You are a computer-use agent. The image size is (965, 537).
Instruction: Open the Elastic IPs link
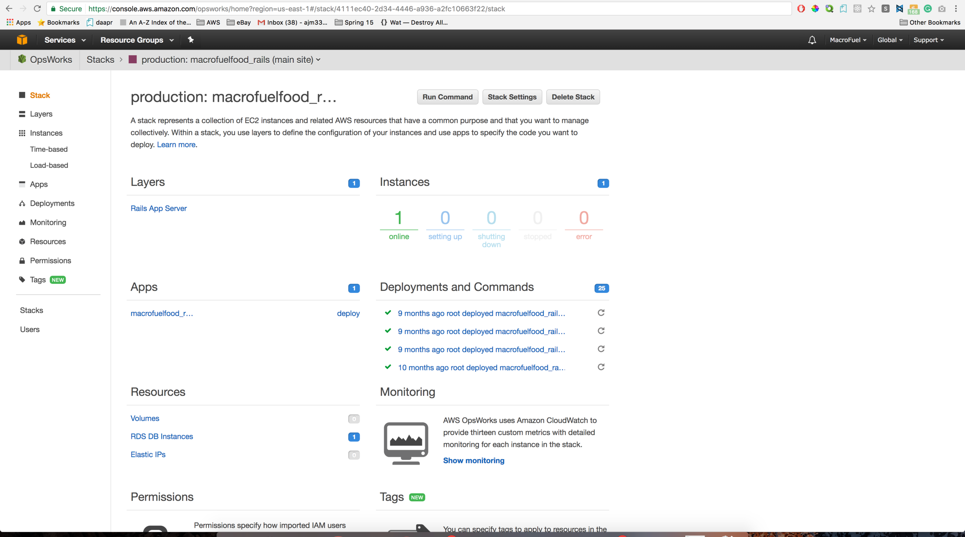point(148,454)
